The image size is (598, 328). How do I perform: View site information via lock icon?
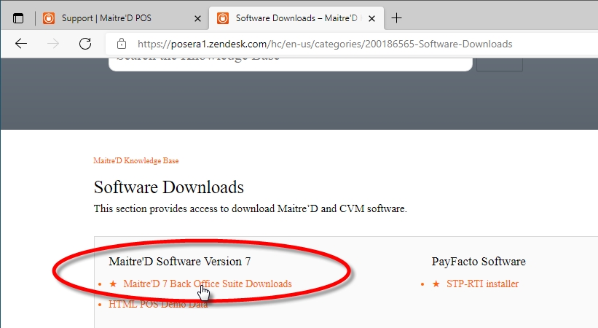click(122, 44)
